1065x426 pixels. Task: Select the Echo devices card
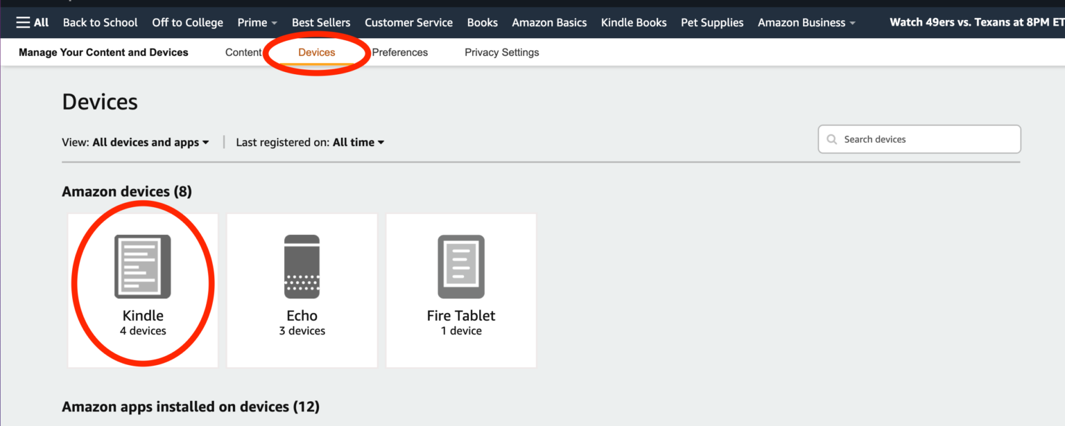click(302, 291)
